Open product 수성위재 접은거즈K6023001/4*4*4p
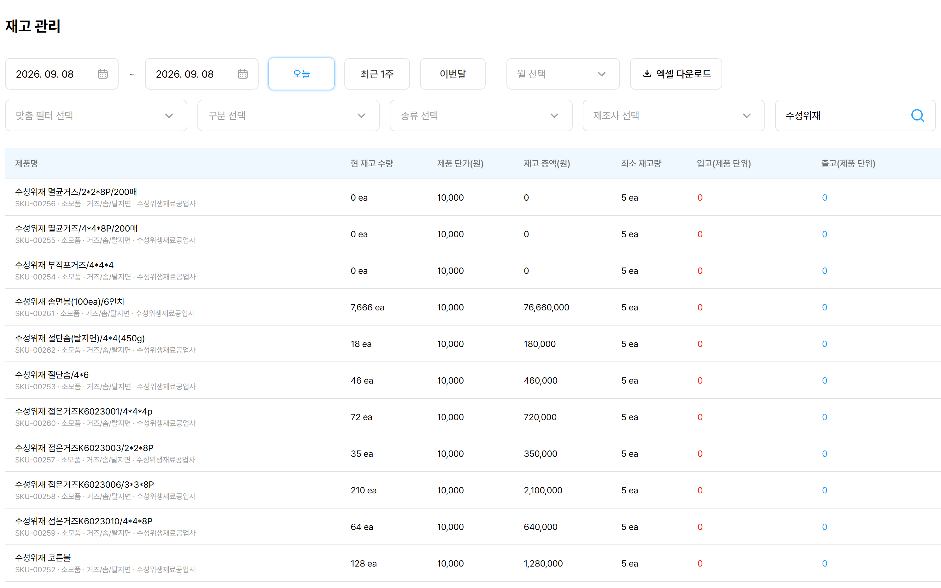941x588 pixels. click(x=84, y=411)
